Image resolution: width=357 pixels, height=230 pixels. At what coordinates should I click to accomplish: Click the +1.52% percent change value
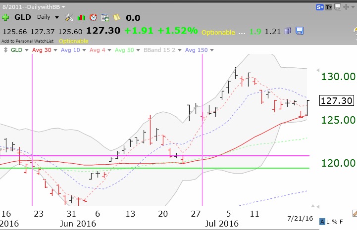pos(178,31)
